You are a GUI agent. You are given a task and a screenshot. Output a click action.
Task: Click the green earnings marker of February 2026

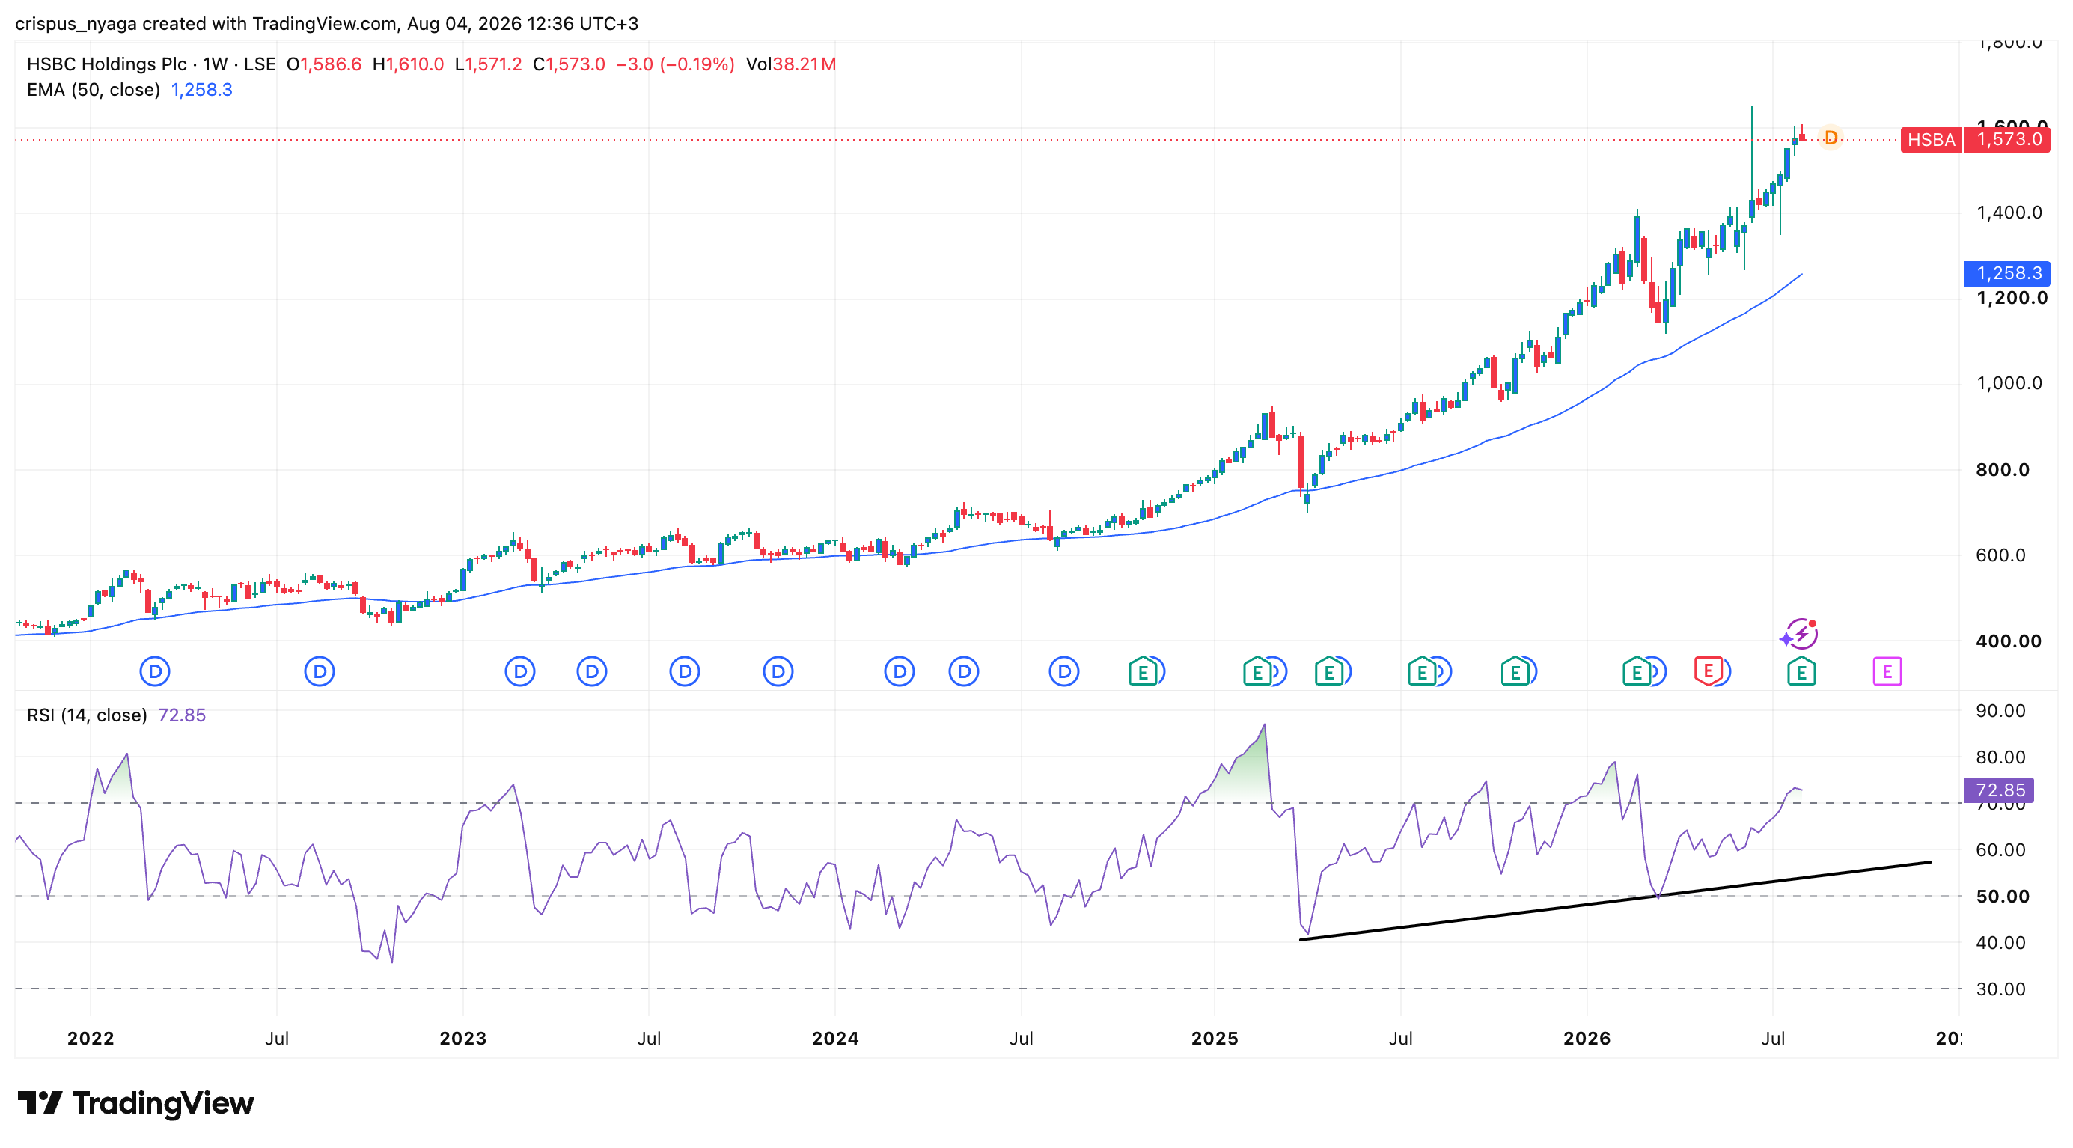pos(1637,671)
